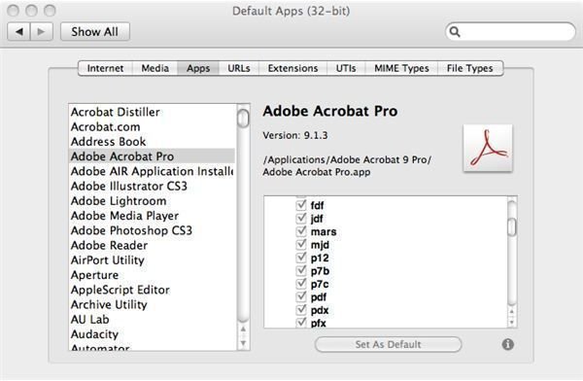Select Adobe AIR Application Installer row
Image resolution: width=583 pixels, height=381 pixels.
[153, 171]
